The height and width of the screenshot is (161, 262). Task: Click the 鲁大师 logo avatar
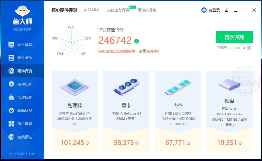(x=22, y=11)
